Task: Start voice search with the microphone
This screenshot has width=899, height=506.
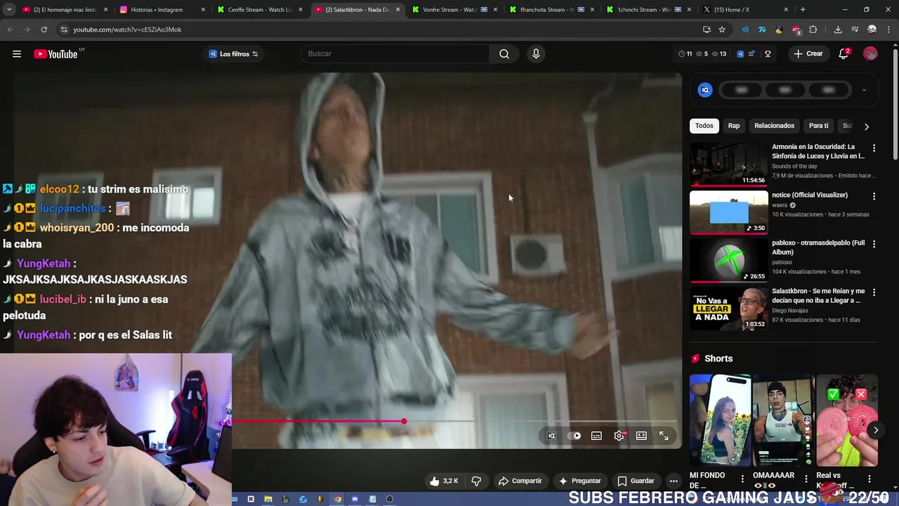Action: (536, 54)
